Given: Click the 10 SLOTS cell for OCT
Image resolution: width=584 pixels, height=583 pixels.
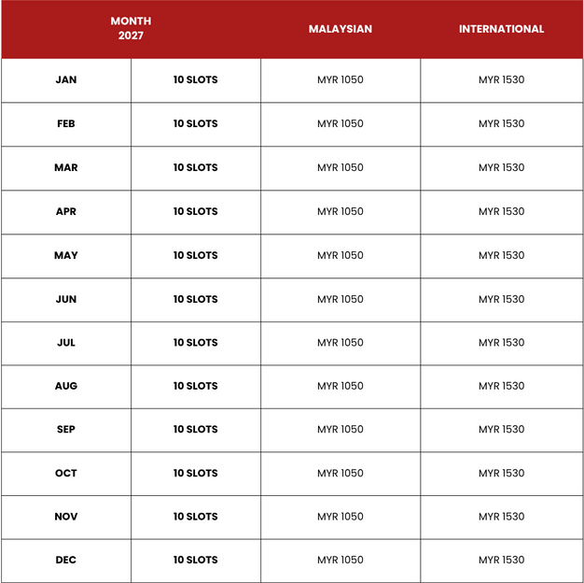Looking at the screenshot, I should point(196,474).
